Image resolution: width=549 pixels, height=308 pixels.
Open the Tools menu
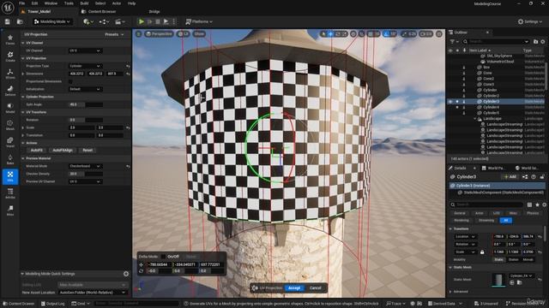tap(69, 3)
